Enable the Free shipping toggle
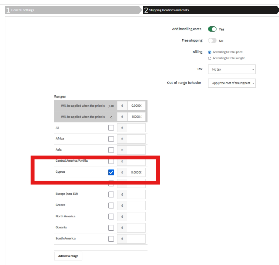 click(212, 40)
